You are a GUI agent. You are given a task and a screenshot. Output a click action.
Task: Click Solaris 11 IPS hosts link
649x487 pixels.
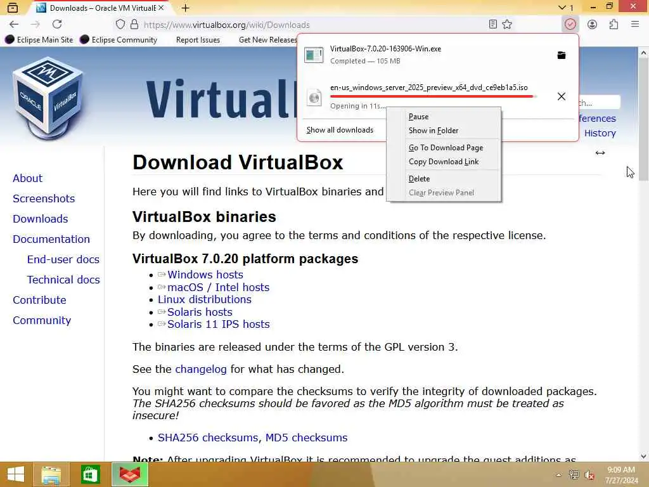click(219, 324)
